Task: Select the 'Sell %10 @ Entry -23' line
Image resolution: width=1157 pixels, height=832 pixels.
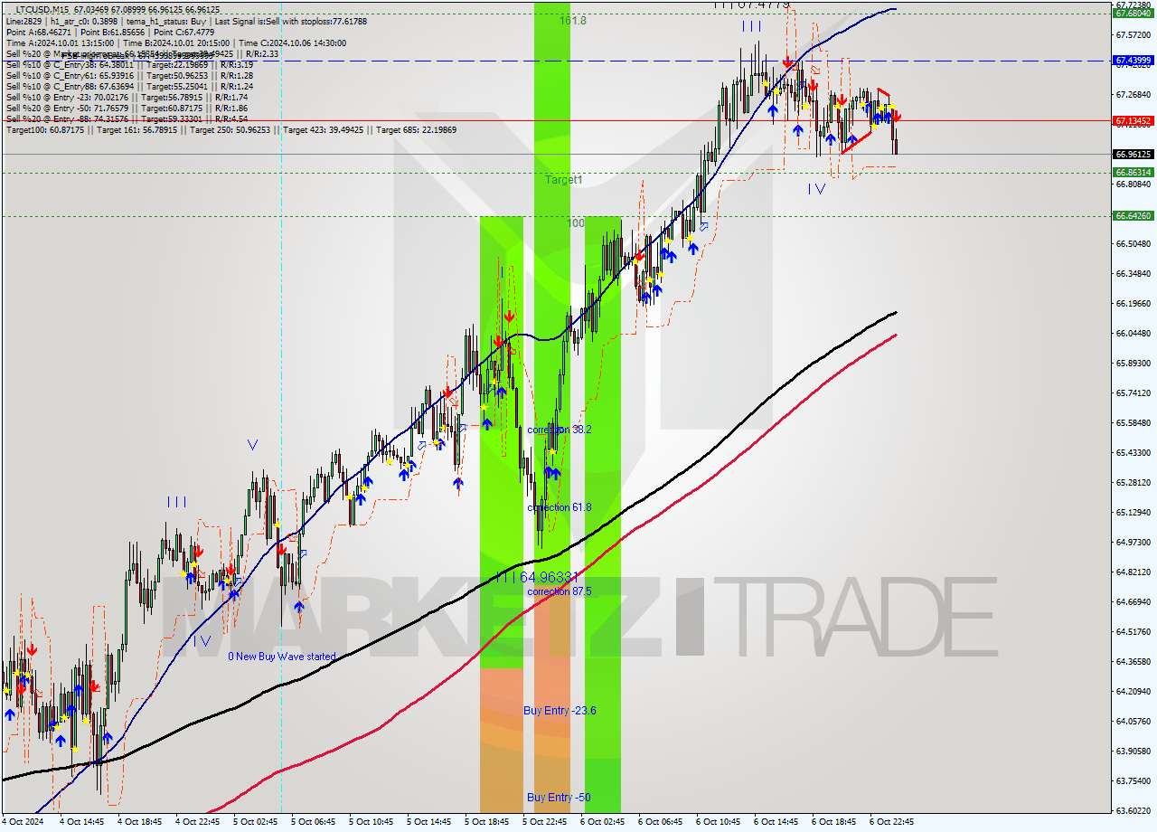Action: (127, 97)
